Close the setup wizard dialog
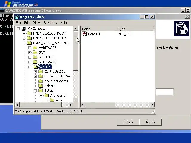This screenshot has height=143, width=191. (187, 17)
